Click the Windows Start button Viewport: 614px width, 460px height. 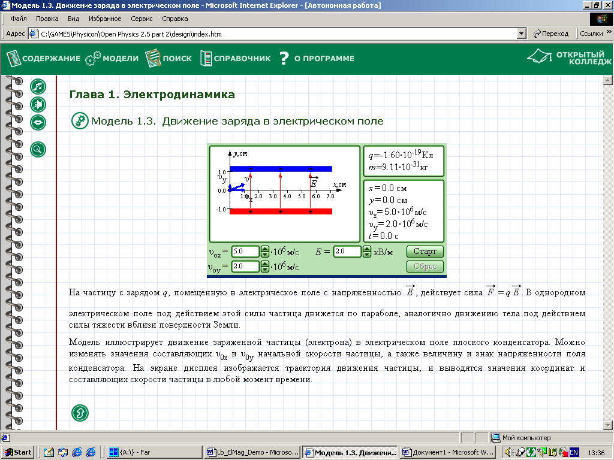17,452
